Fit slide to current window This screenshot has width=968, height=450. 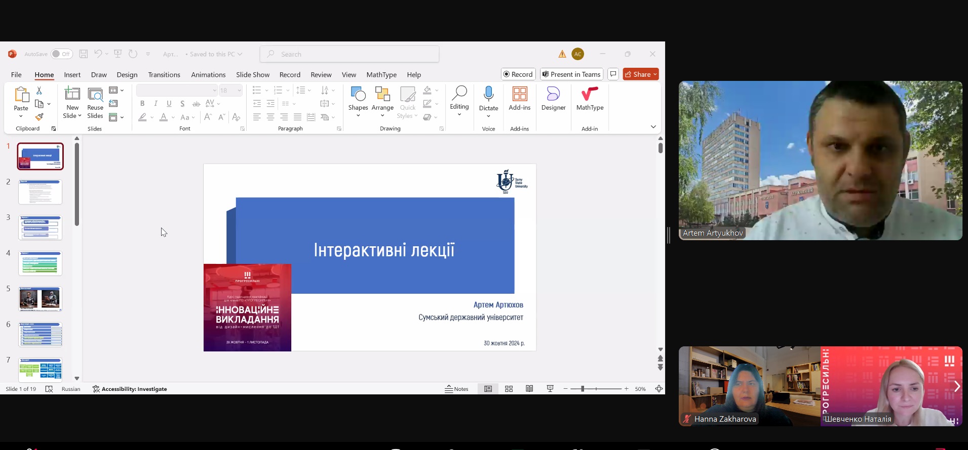(x=659, y=389)
